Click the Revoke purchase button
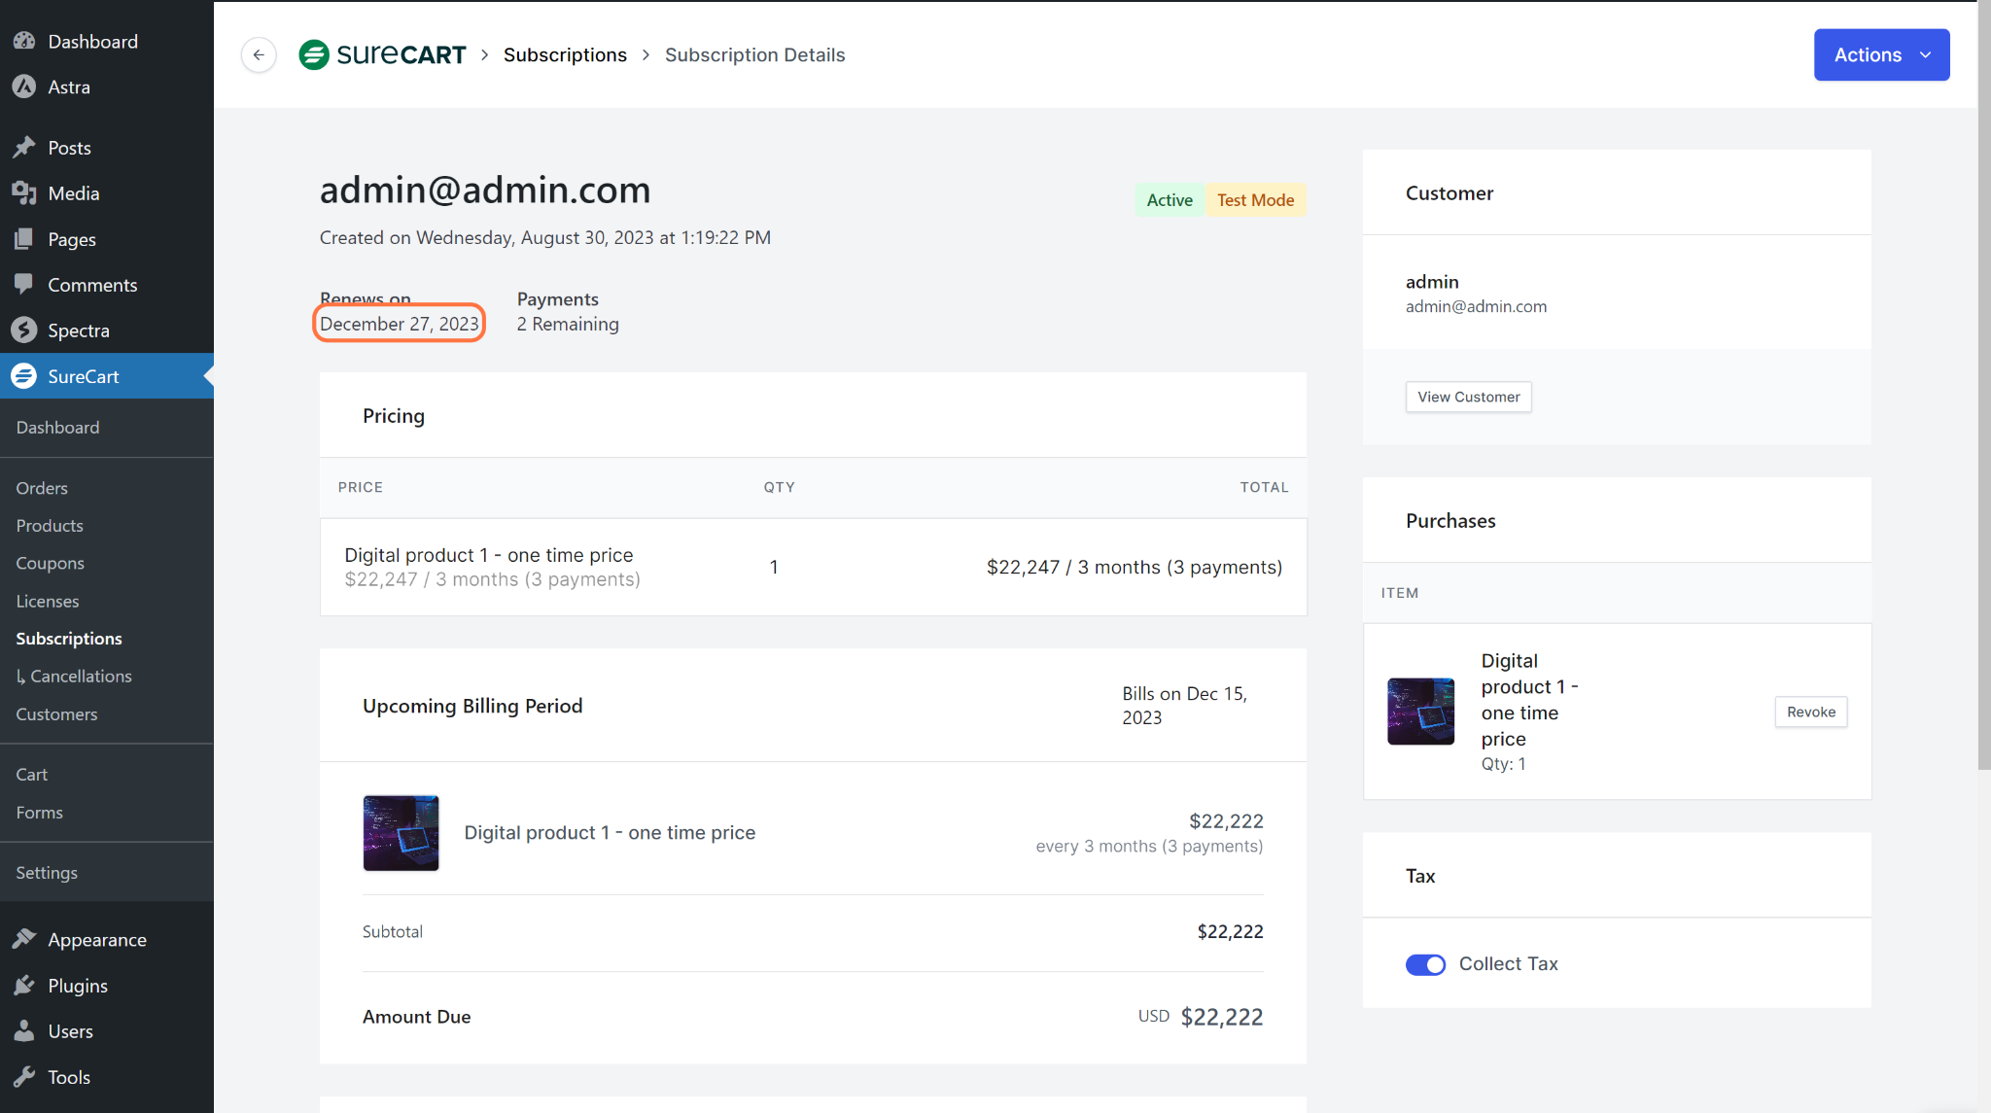Viewport: 1991px width, 1113px height. coord(1810,711)
